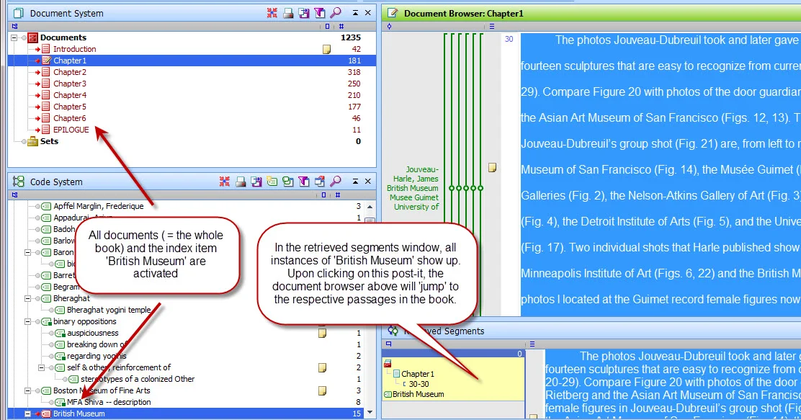Collapse the 'self & other' sub-branch
This screenshot has height=420, width=801.
(x=41, y=367)
